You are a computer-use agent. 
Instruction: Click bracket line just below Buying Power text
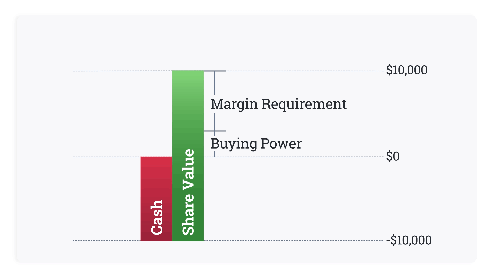pos(215,154)
